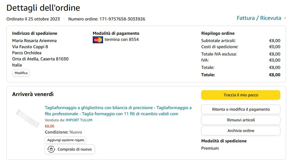Screen dimensions: 297x164
Task: Click the Rimuovi articoli button
Action: point(241,120)
